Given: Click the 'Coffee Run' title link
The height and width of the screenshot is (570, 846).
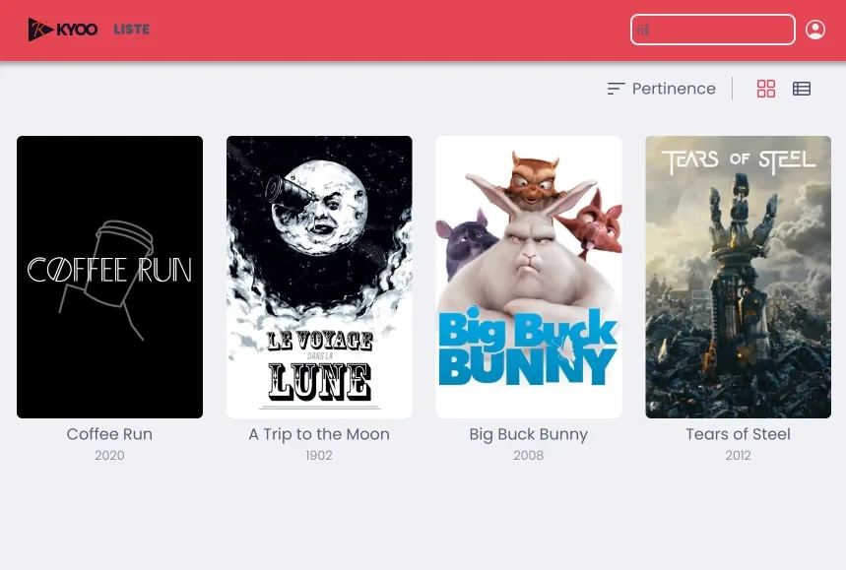Looking at the screenshot, I should tap(109, 434).
